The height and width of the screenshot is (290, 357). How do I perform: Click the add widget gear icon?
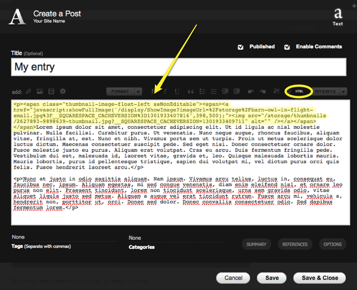pyautogui.click(x=63, y=91)
